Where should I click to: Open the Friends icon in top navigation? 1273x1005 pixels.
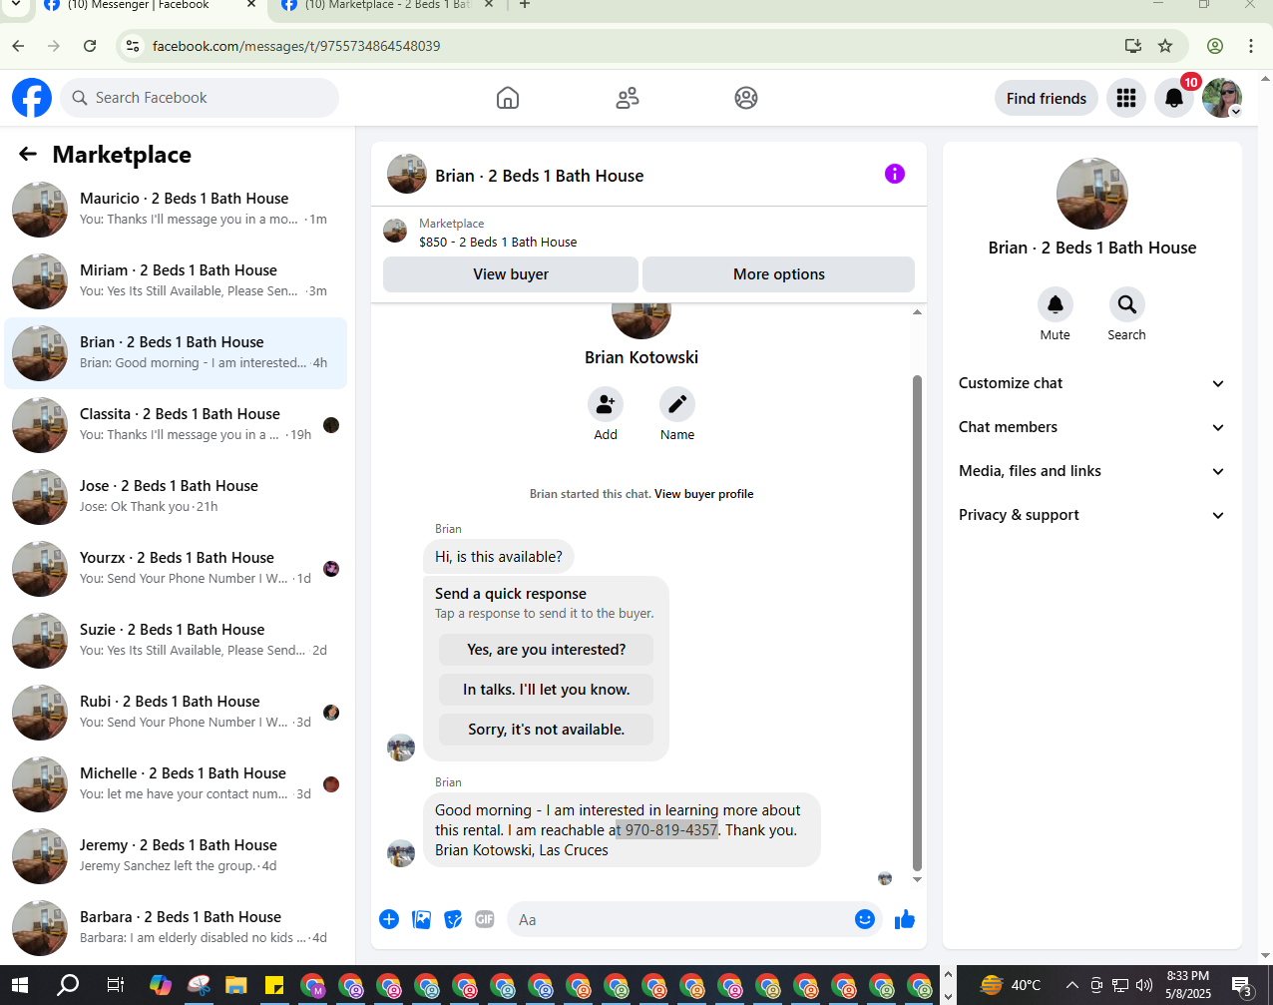pos(628,98)
